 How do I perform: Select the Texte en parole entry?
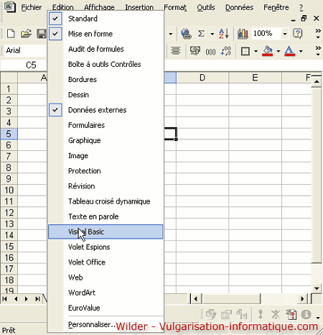[106, 216]
